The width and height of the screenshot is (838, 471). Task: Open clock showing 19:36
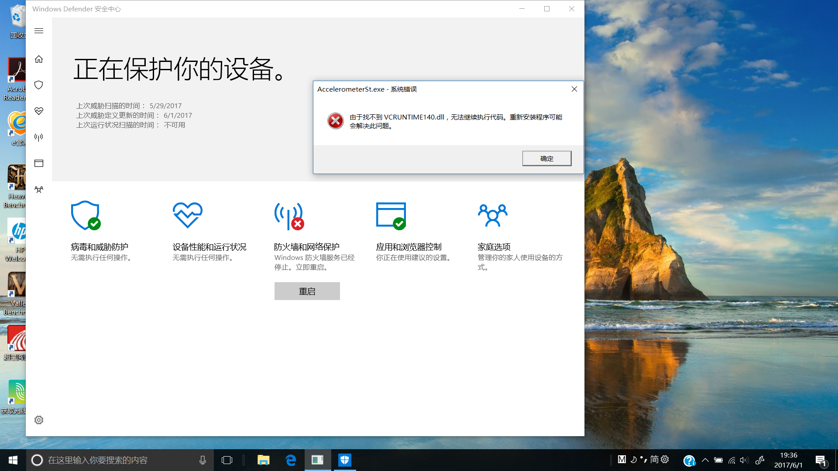point(788,460)
